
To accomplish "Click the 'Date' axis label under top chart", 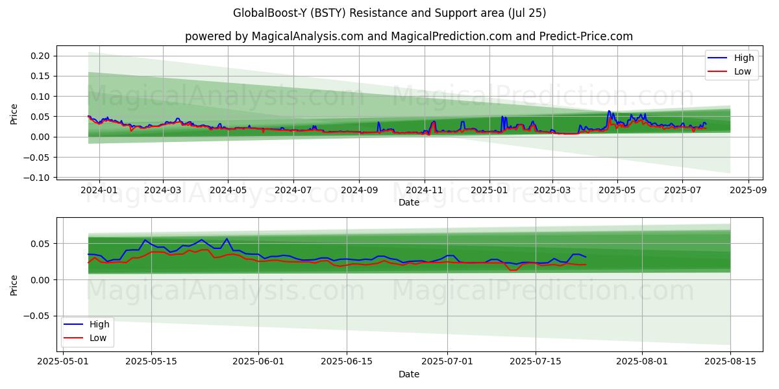I will pyautogui.click(x=409, y=202).
